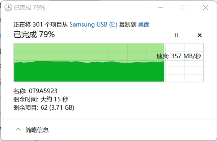This screenshot has height=141, width=217.
Task: Click the 剩余时间 大约 15 秒 text
Action: tap(41, 99)
